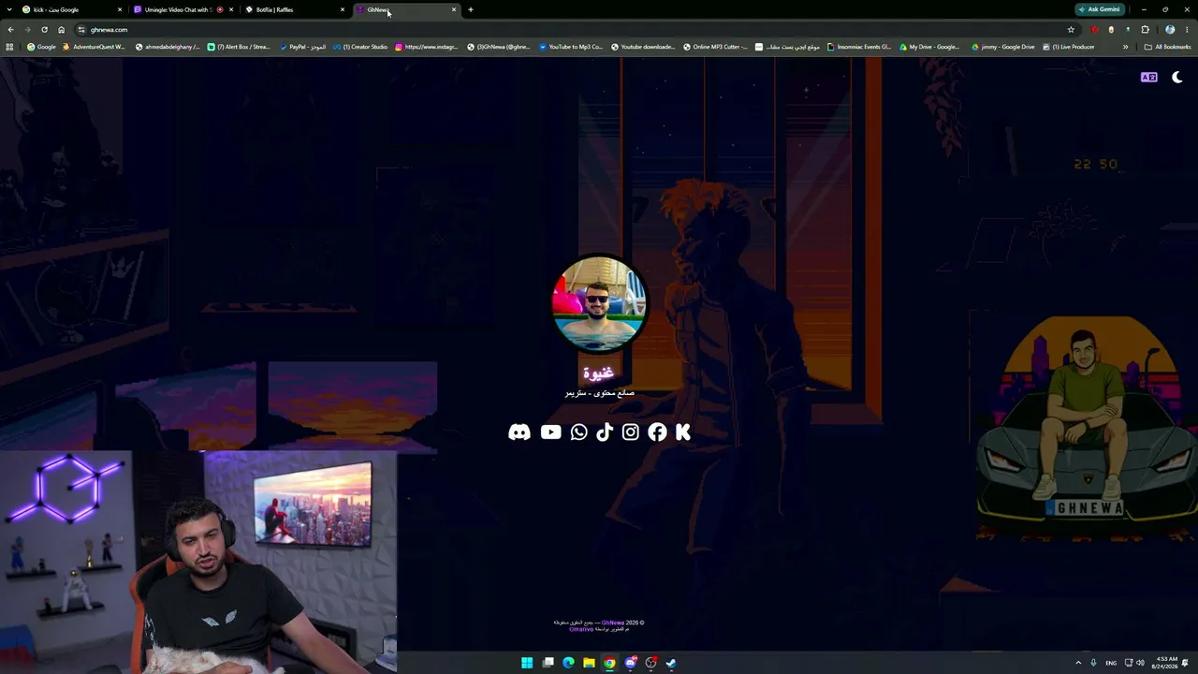Open the Extensions puzzle icon
Viewport: 1198px width, 674px height.
[1145, 30]
